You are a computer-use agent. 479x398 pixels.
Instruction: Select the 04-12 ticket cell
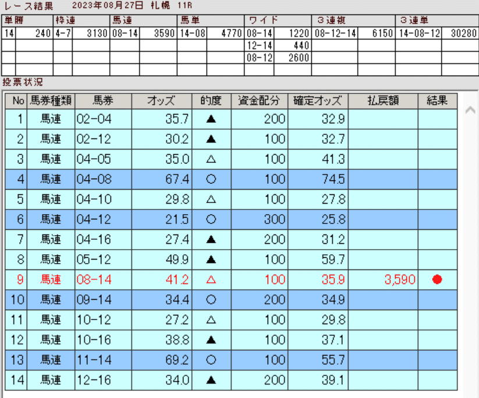pyautogui.click(x=103, y=219)
